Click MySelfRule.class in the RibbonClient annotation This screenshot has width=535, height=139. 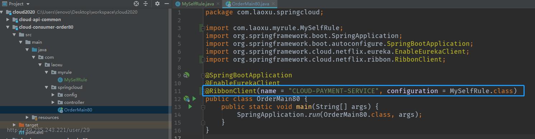coord(481,91)
